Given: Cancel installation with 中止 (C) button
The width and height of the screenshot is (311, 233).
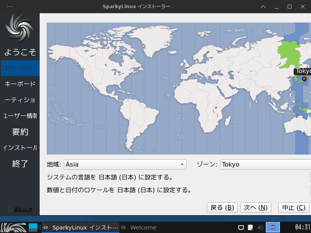Looking at the screenshot, I should point(294,207).
